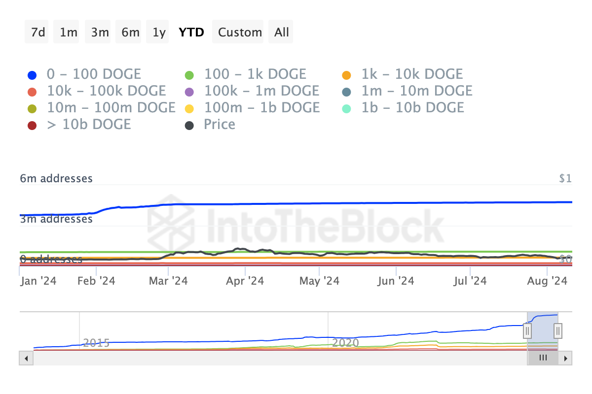Screen dimensions: 592x394
Task: Click the blue 0 – 100 DOGE legend dot
Action: [31, 74]
